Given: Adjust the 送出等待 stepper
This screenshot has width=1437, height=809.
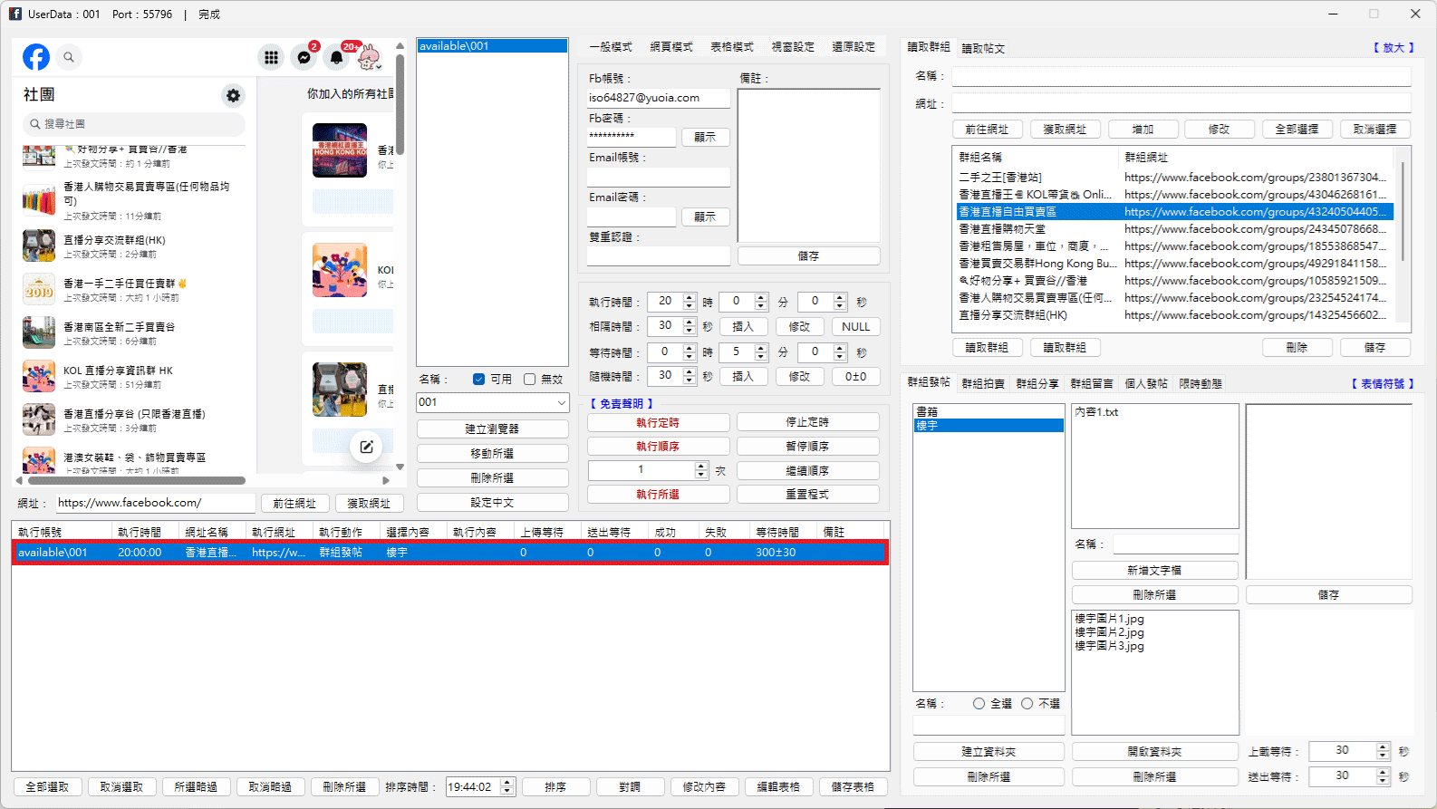Looking at the screenshot, I should (x=1383, y=776).
